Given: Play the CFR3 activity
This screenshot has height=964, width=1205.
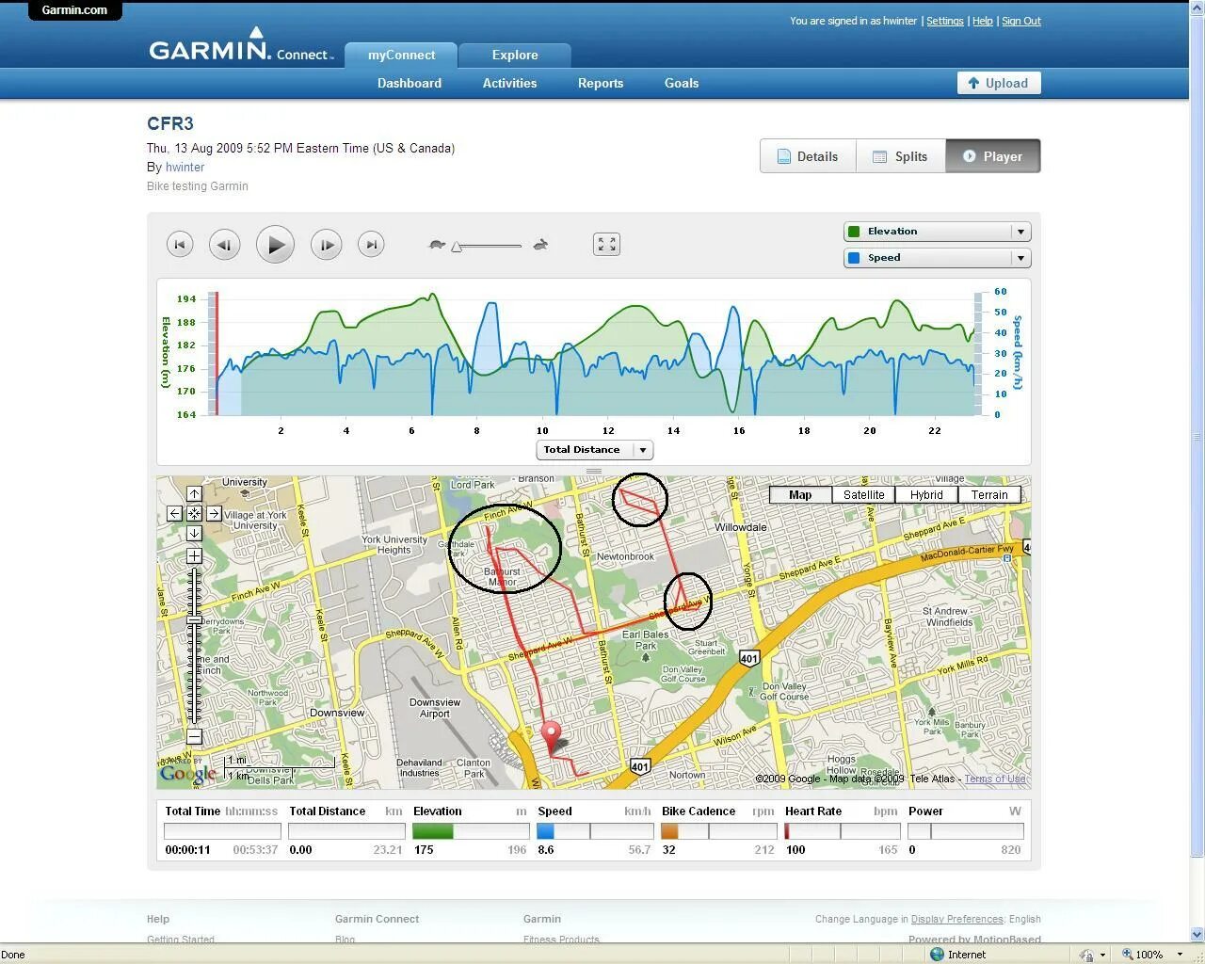Looking at the screenshot, I should 275,245.
